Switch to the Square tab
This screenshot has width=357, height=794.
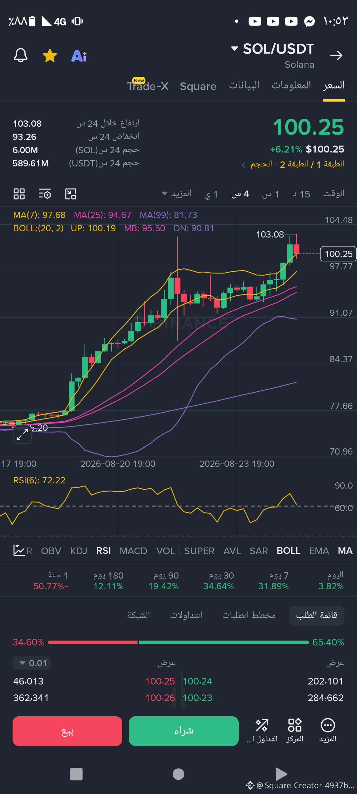198,86
